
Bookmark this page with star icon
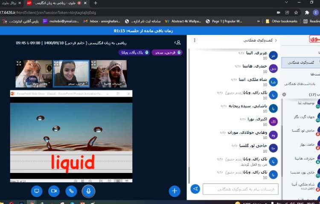point(296,13)
